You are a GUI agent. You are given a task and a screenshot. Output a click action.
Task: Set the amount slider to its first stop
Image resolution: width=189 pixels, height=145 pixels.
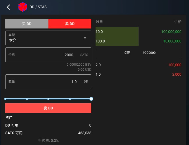(6, 99)
